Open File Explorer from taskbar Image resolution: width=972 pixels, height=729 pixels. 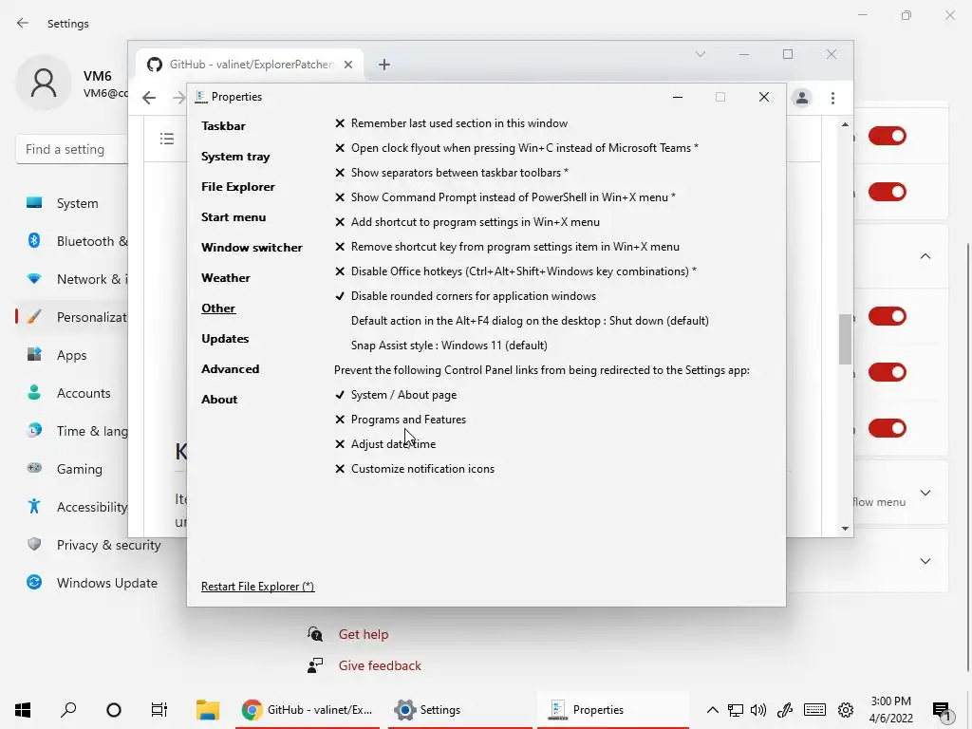[208, 710]
